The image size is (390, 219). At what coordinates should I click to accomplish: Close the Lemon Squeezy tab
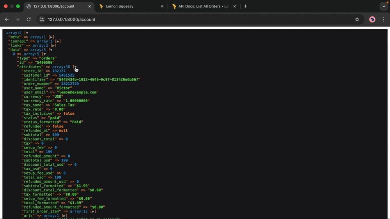point(162,7)
